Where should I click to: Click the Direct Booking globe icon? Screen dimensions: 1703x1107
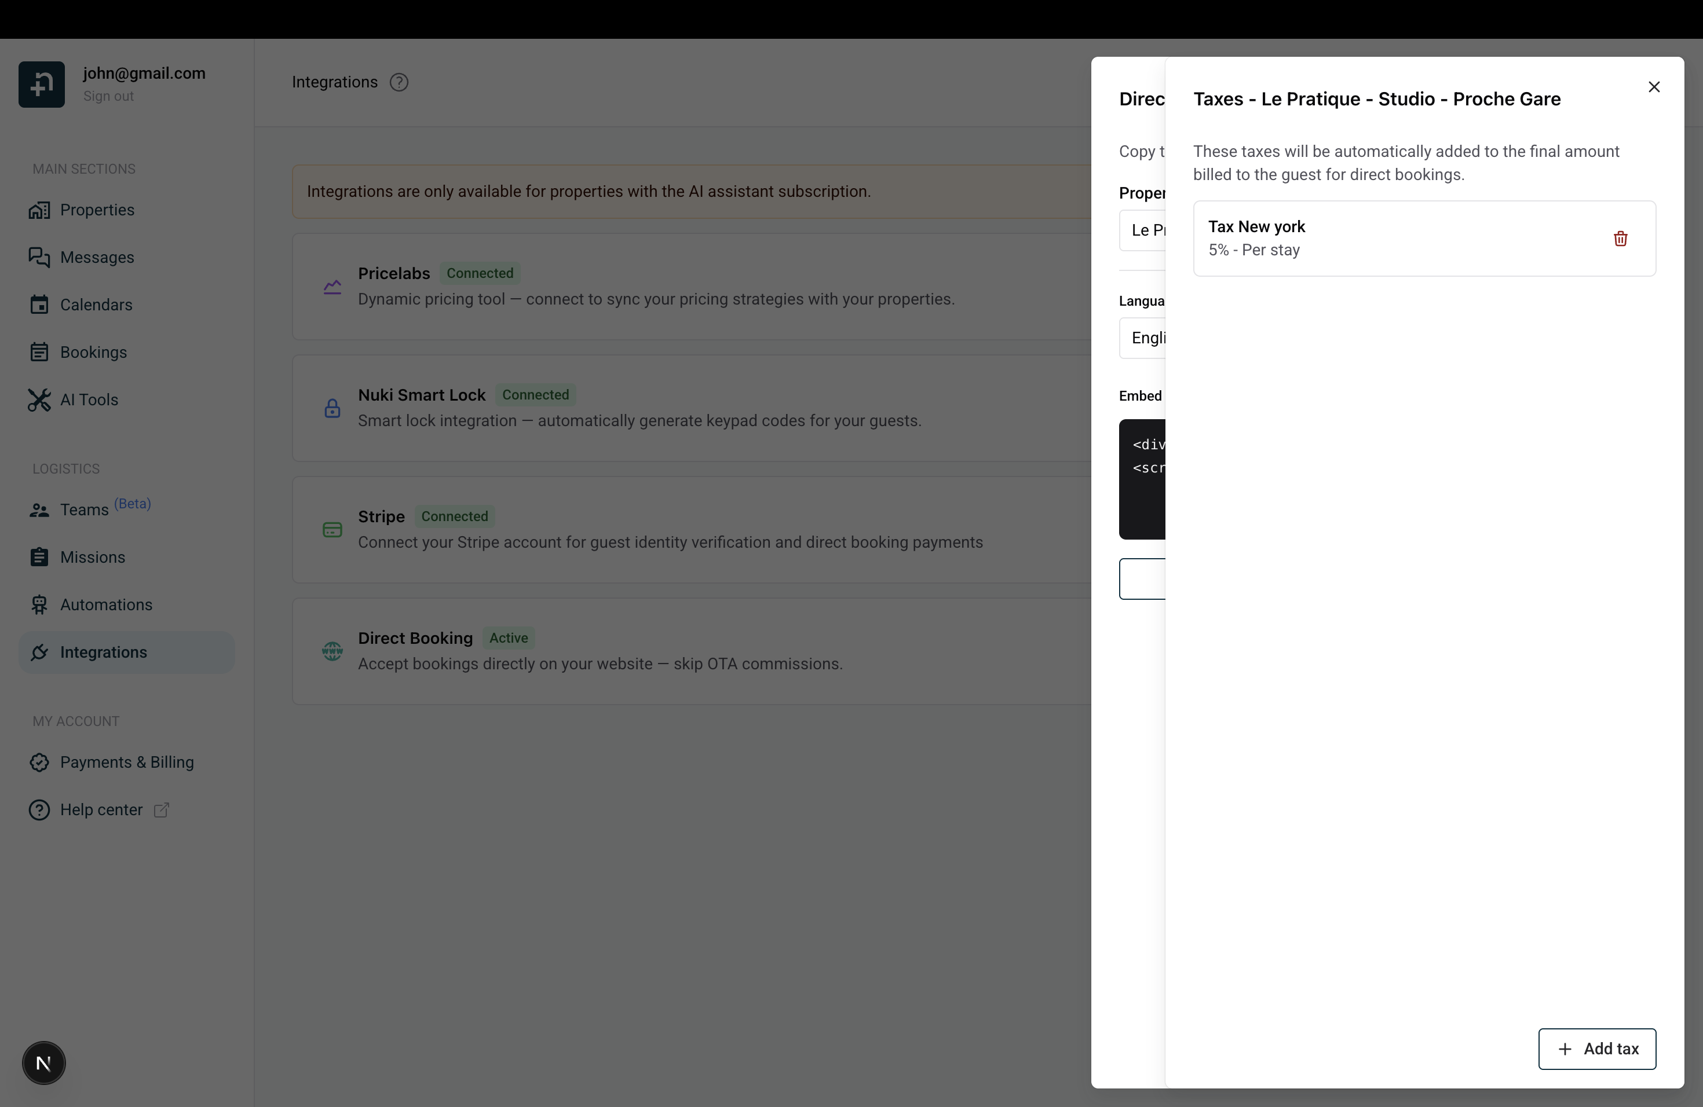point(332,651)
